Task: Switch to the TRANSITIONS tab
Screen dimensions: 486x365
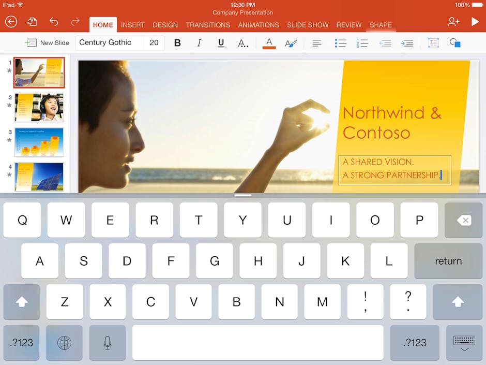Action: click(208, 25)
